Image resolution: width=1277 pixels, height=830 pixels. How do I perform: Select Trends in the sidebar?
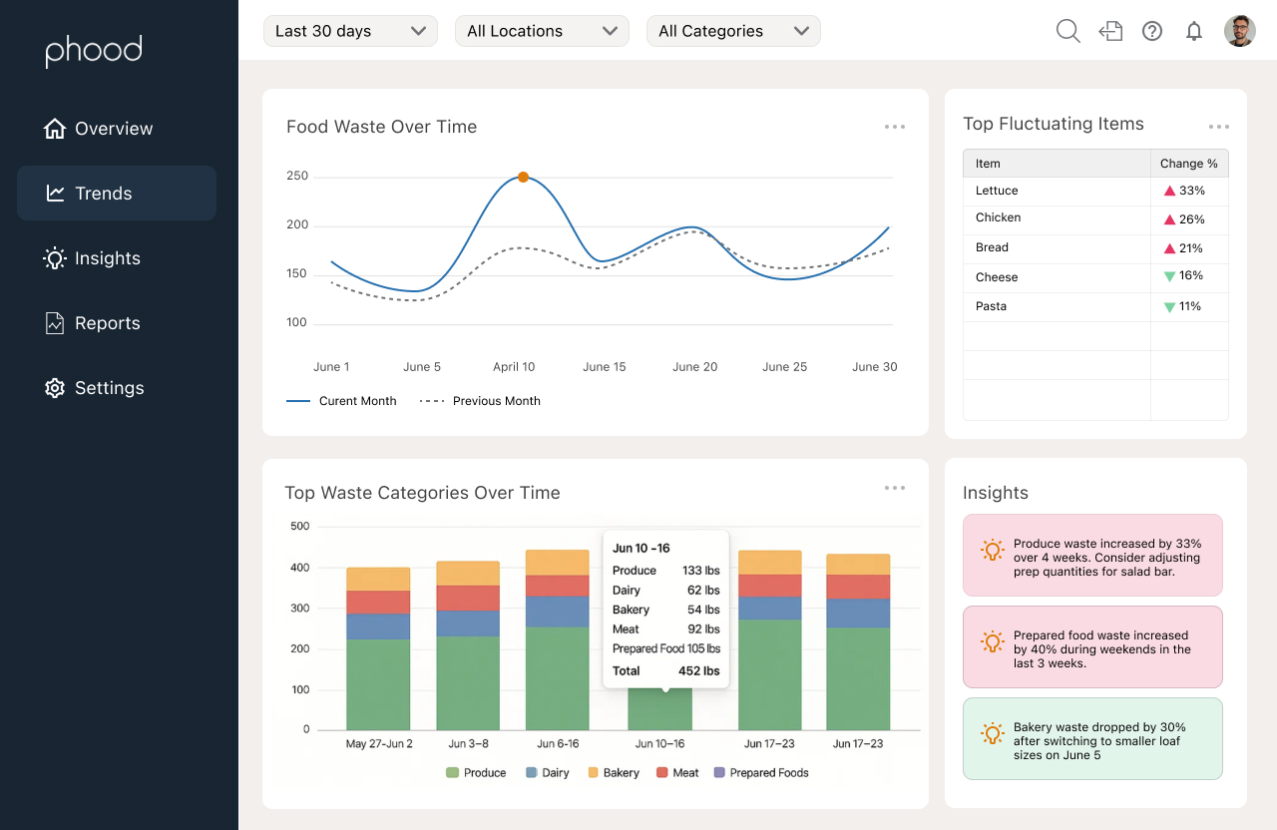point(117,194)
